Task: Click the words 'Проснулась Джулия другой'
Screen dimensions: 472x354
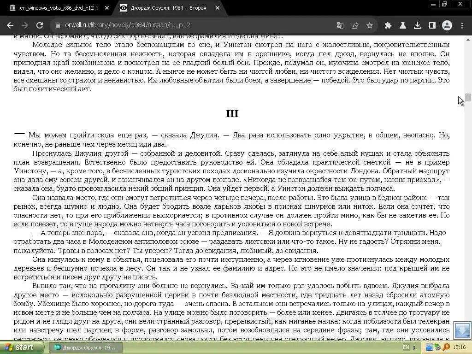Action: (x=80, y=153)
